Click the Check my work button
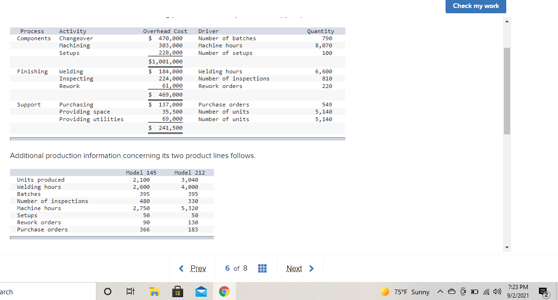Viewport: 558px width, 300px height. point(475,6)
